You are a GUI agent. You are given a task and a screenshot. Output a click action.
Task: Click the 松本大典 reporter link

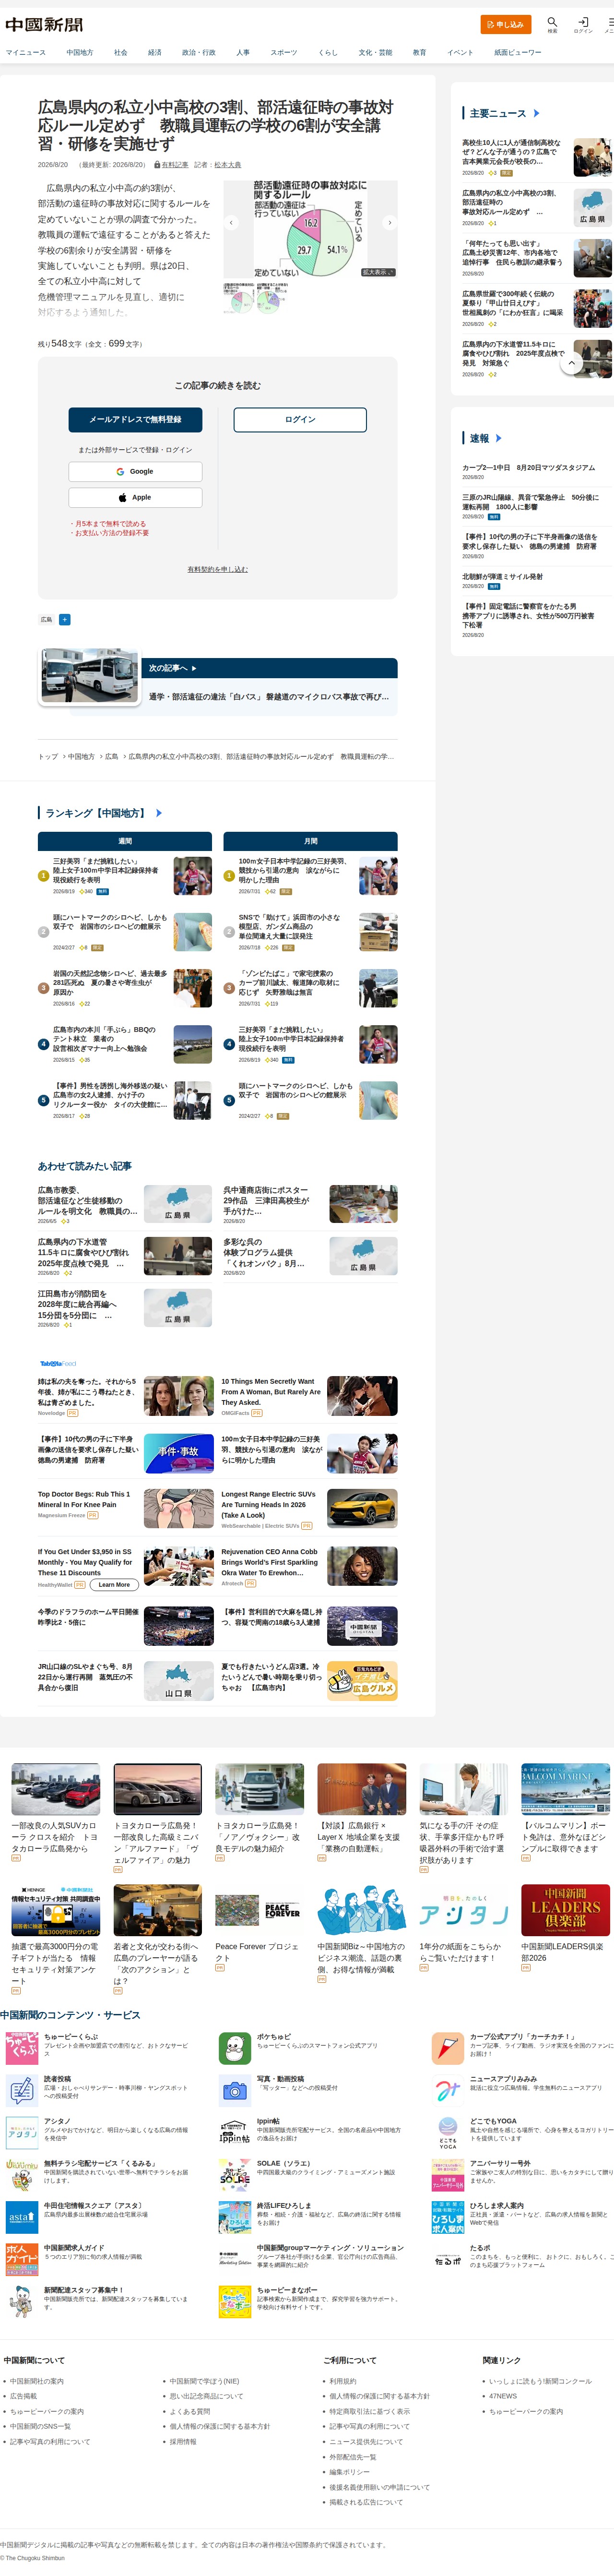(x=227, y=165)
